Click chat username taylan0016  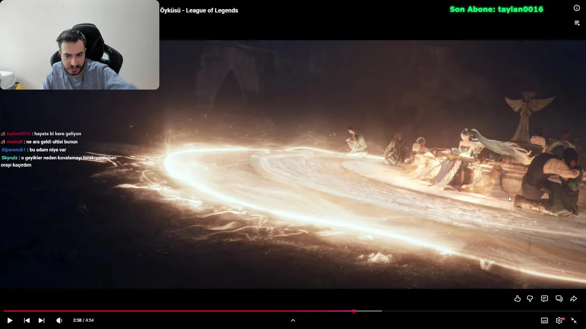[18, 134]
